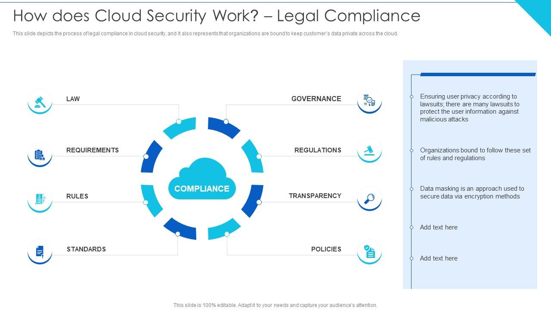Toggle the bullet dot beside data masking text
Viewport: 551px width, 310px height.
[411, 188]
